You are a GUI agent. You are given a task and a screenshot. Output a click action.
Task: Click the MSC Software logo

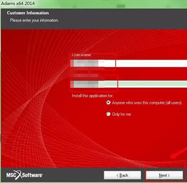pos(24,175)
